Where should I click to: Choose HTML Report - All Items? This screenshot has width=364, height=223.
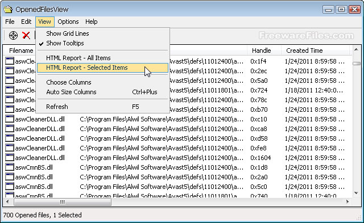[x=102, y=58]
